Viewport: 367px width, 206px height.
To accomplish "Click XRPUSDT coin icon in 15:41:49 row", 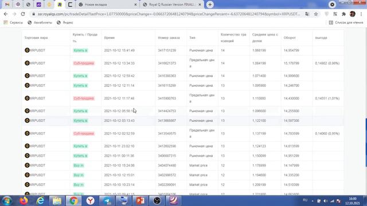I will coord(27,50).
